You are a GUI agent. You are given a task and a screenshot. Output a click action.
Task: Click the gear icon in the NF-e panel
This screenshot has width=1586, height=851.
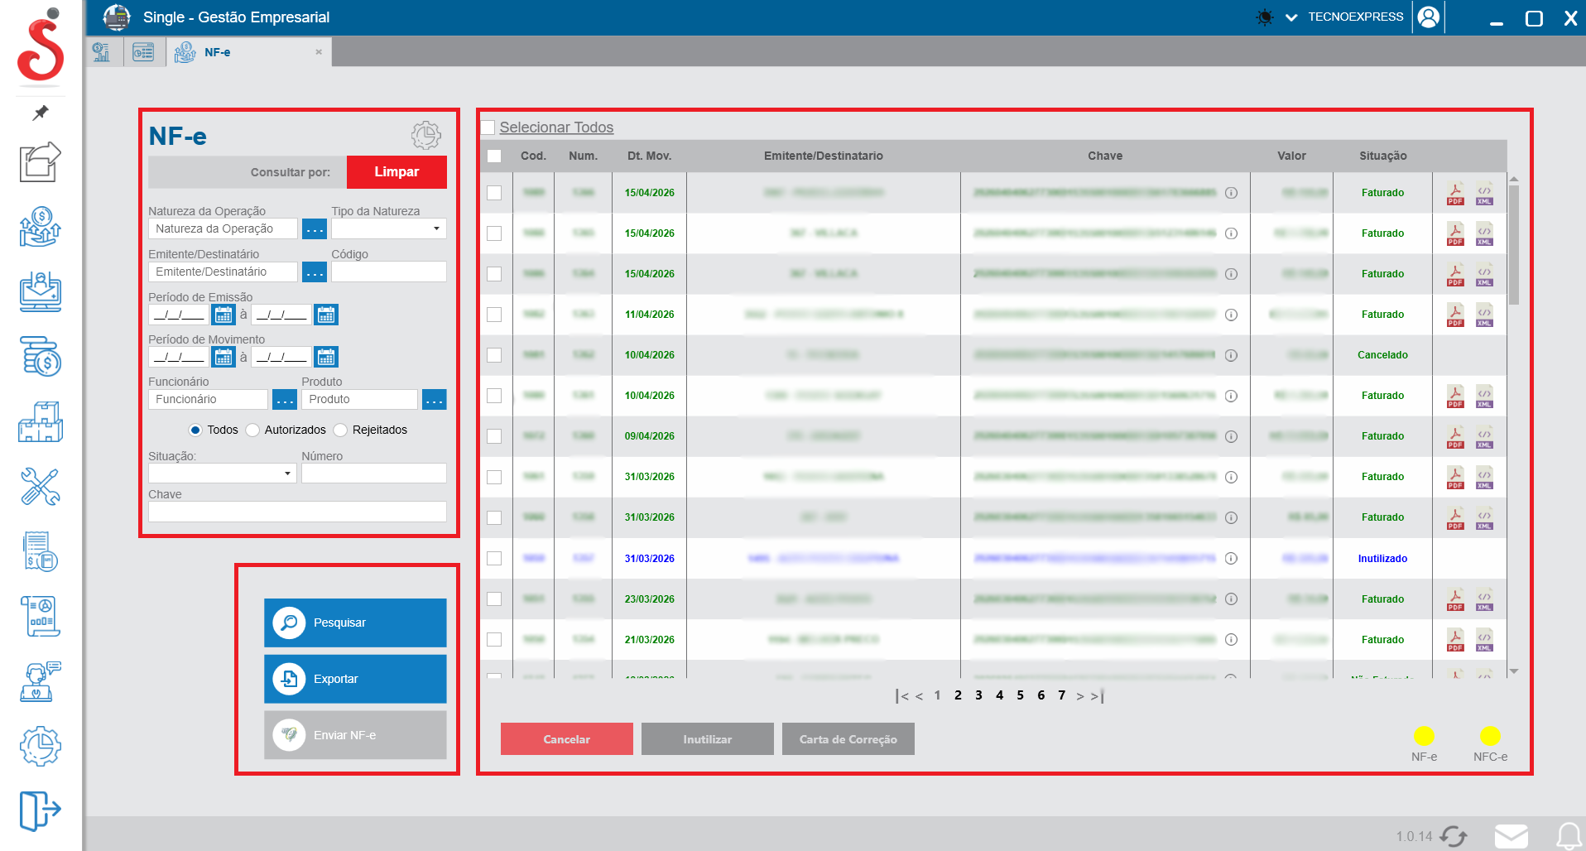pos(426,135)
